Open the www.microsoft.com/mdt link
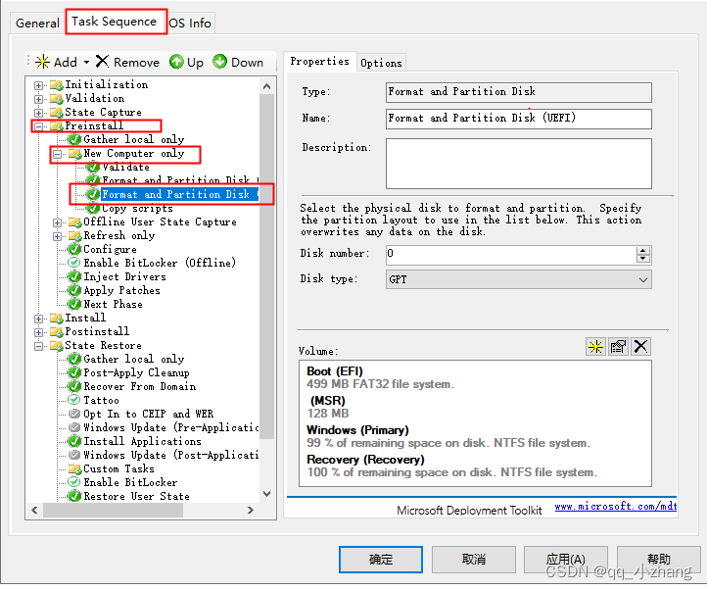The width and height of the screenshot is (707, 590). (x=616, y=507)
